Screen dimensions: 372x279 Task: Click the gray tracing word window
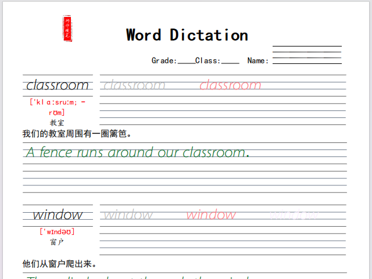[128, 214]
